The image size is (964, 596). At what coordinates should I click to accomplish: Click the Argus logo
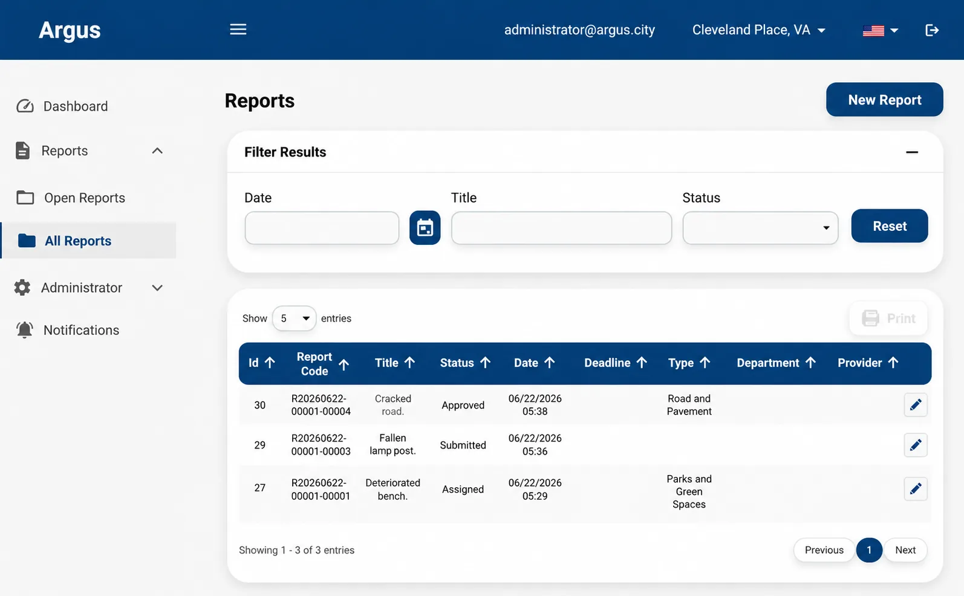[70, 30]
